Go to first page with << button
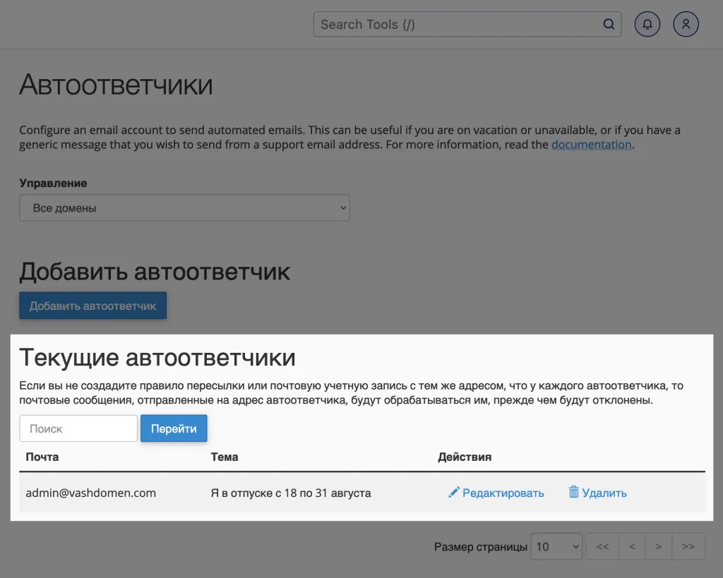Image resolution: width=723 pixels, height=578 pixels. click(x=602, y=547)
